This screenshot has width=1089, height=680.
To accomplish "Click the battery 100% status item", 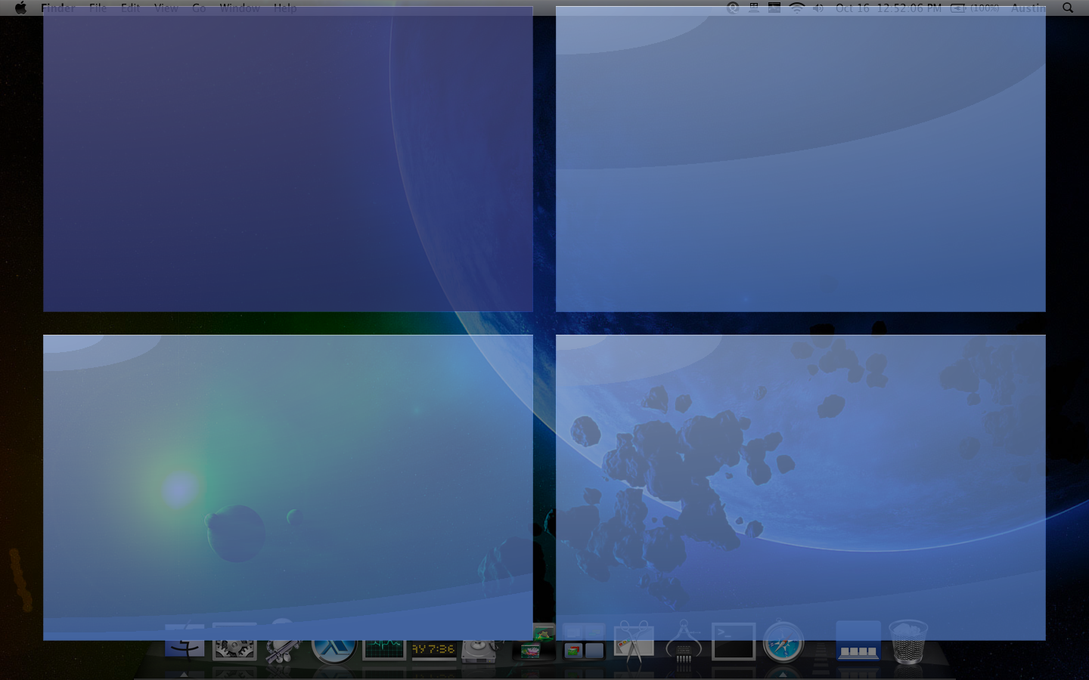I will [x=975, y=8].
